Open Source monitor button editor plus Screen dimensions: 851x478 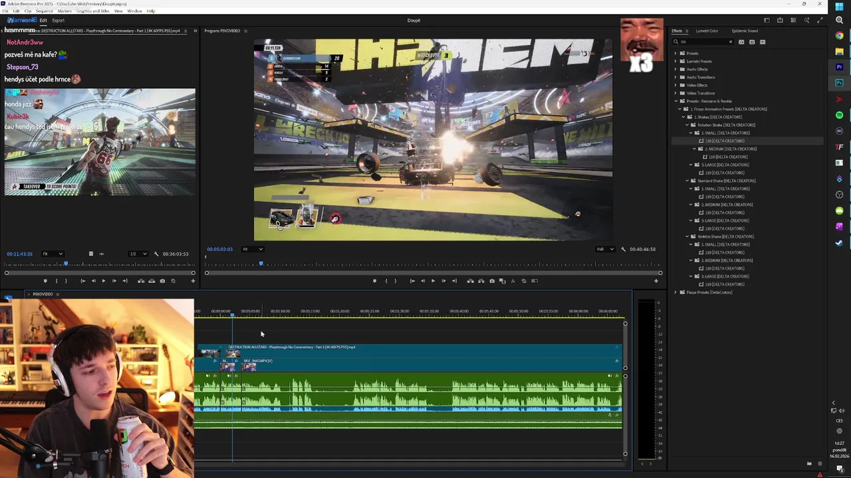tap(193, 281)
